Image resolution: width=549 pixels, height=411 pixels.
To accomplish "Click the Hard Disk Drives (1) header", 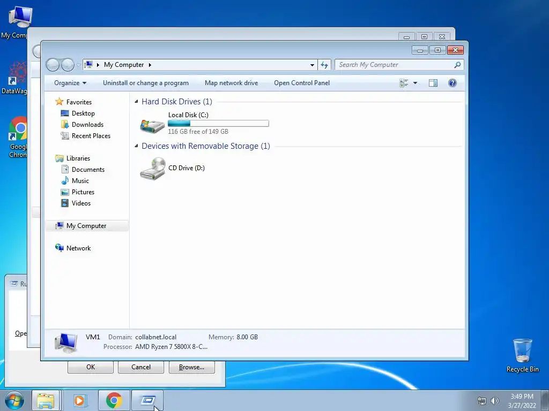I will coord(177,101).
